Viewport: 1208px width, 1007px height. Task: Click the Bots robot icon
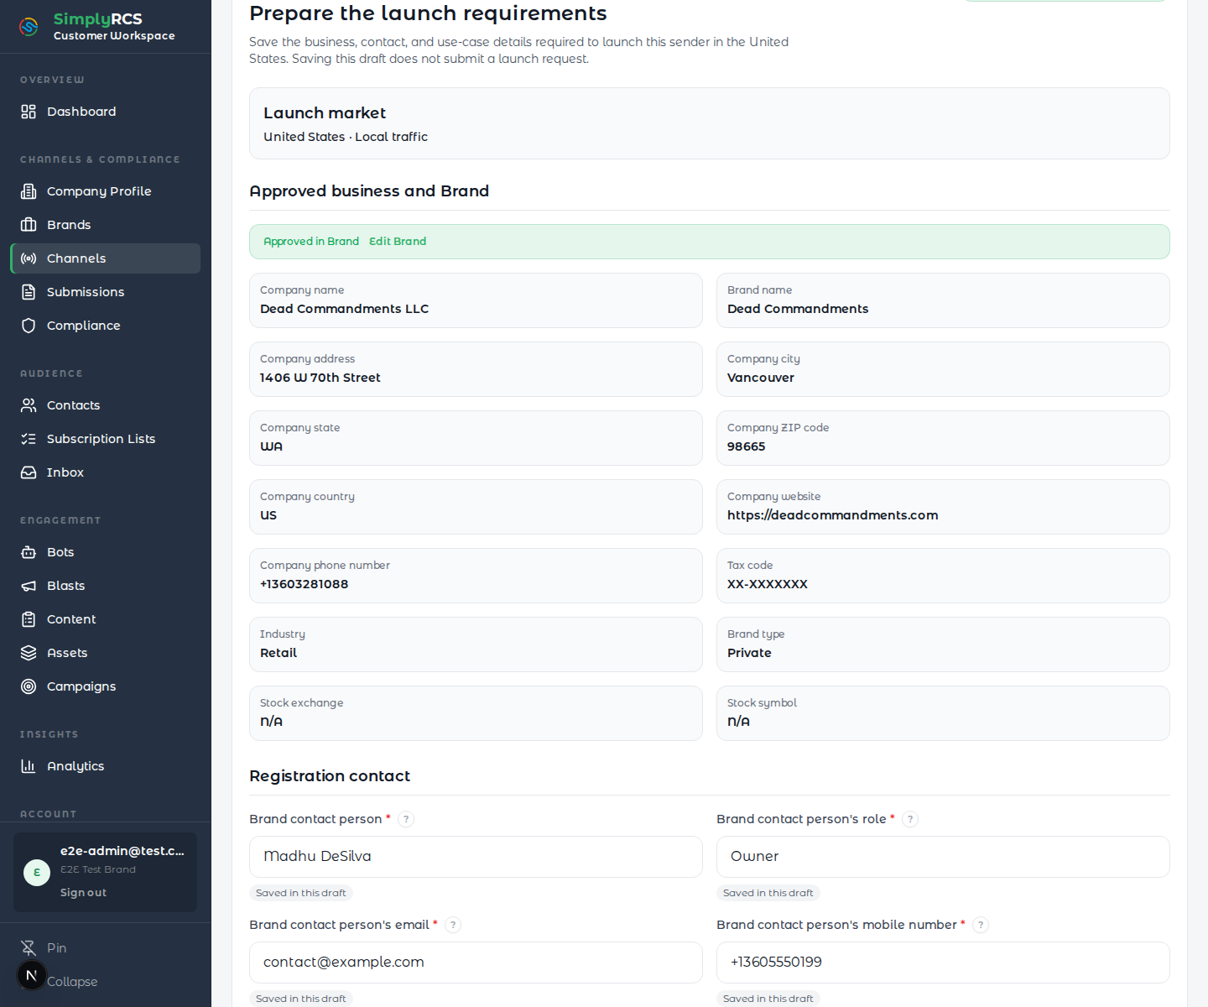pos(29,552)
